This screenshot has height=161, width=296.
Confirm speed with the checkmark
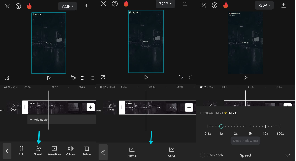point(287,155)
